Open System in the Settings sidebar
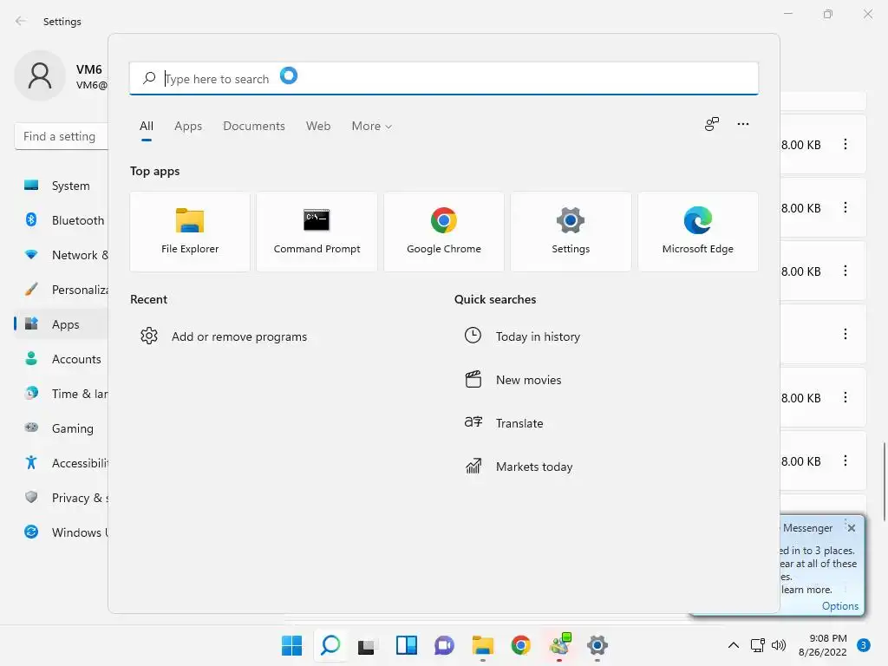888x666 pixels. pos(62,186)
